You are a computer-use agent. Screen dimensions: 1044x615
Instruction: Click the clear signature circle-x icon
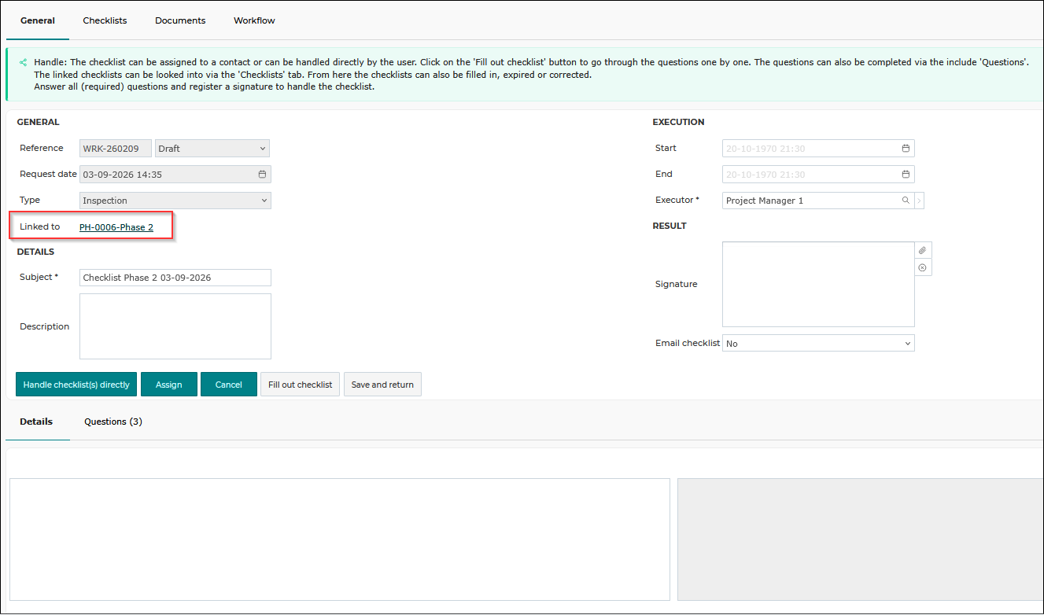coord(923,267)
